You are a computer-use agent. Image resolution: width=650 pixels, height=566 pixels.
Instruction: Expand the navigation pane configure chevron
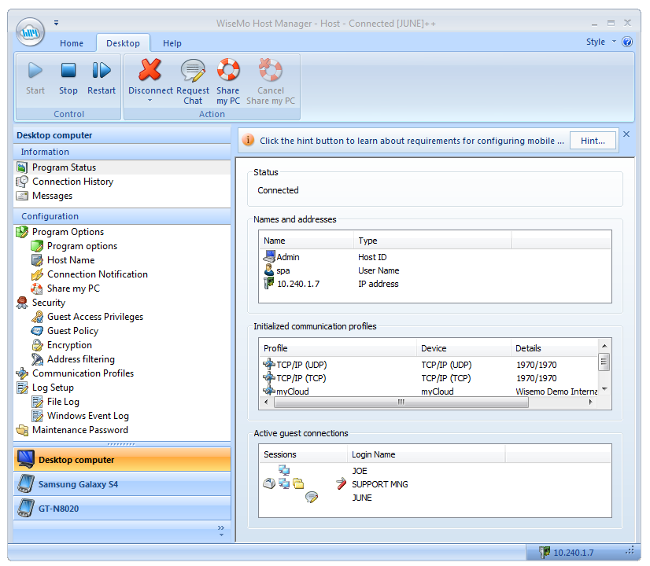pyautogui.click(x=221, y=531)
